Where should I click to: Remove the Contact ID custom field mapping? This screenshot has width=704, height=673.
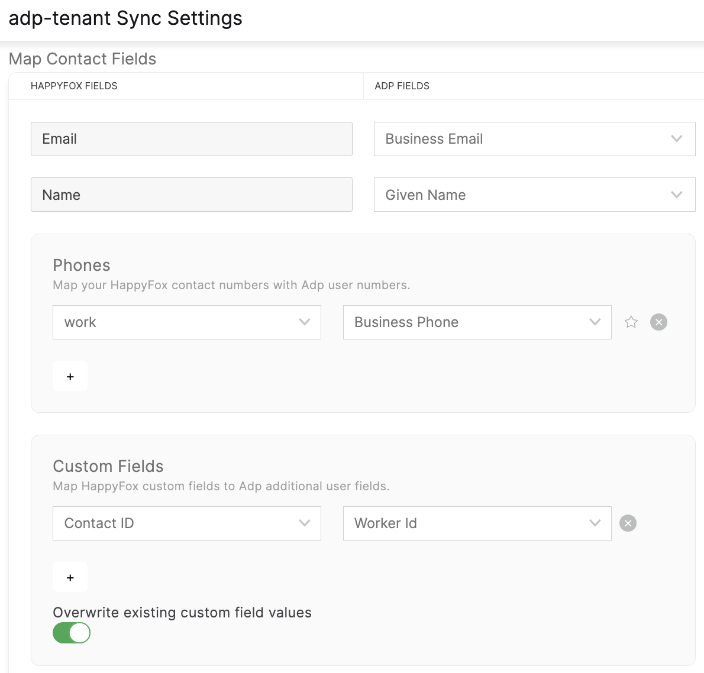(628, 523)
